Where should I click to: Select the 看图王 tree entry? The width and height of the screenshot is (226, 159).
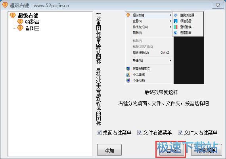click(32, 28)
